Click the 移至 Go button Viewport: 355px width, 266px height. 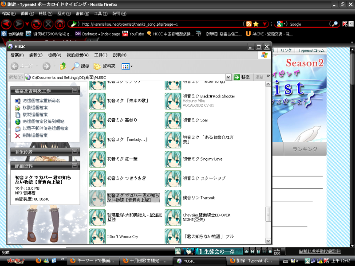pos(242,77)
